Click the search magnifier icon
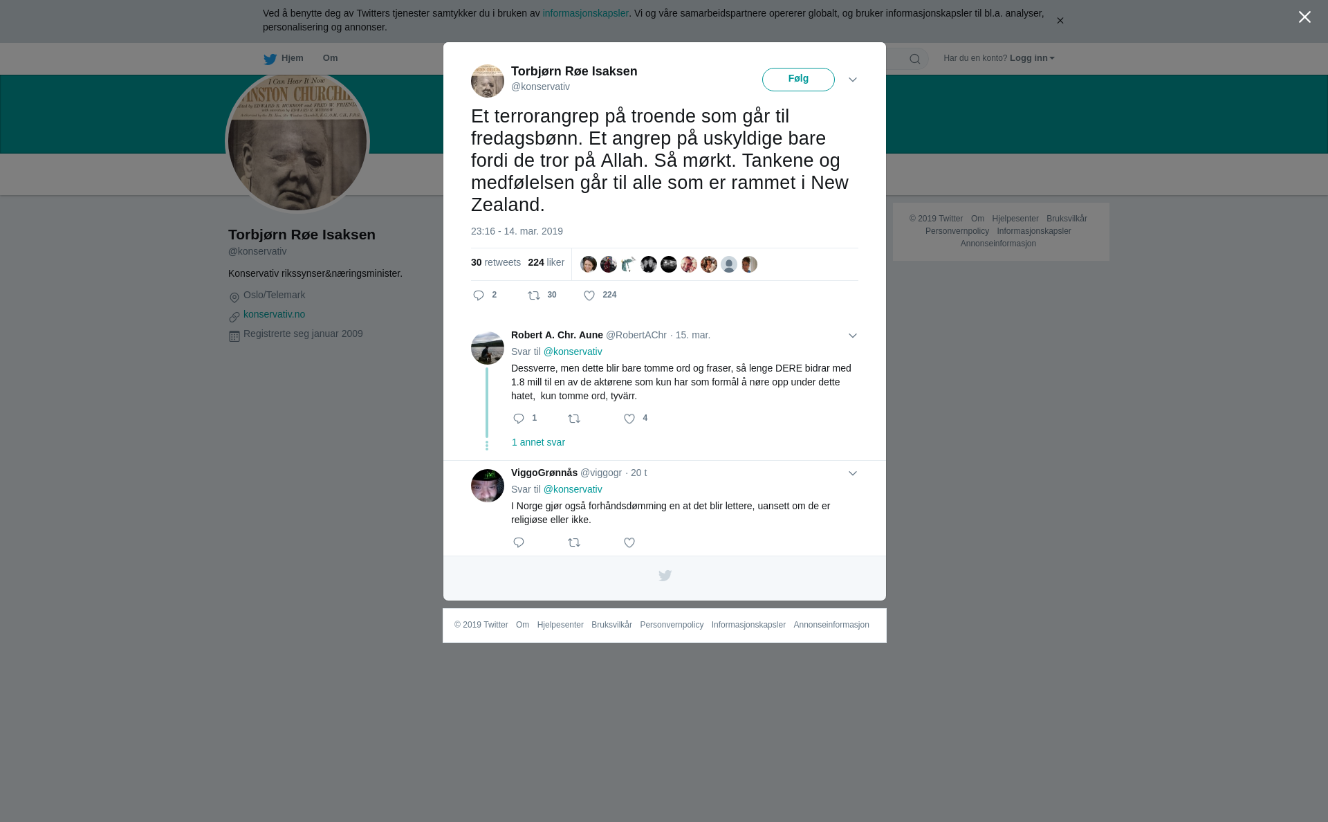The width and height of the screenshot is (1328, 822). tap(915, 59)
